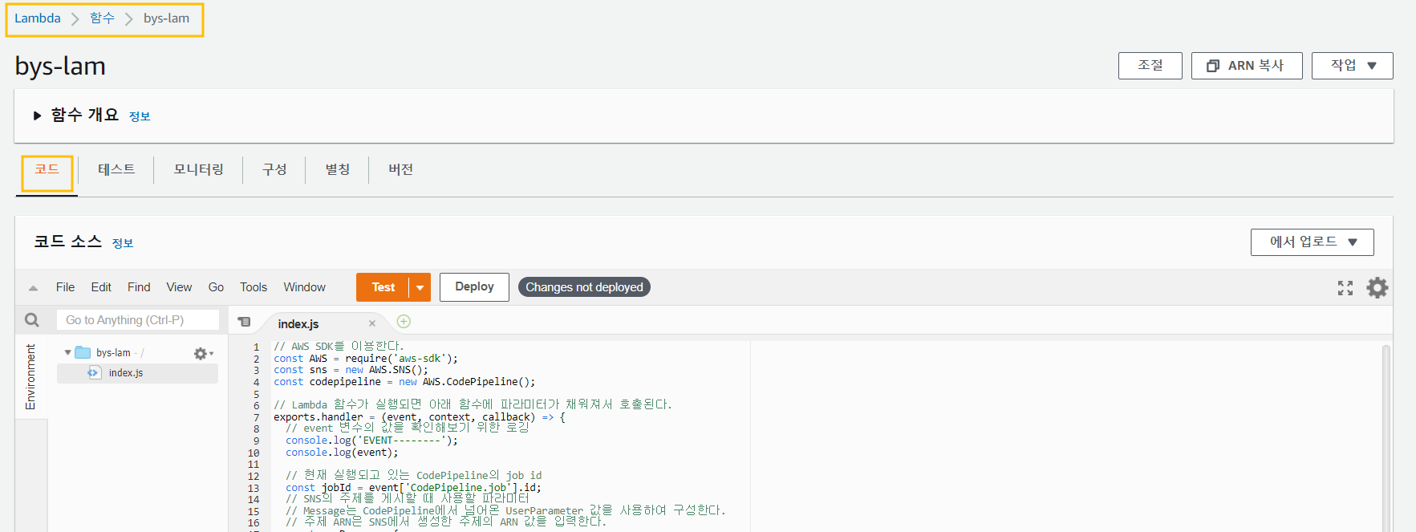This screenshot has height=532, width=1416.
Task: Open the Edit menu
Action: [101, 287]
